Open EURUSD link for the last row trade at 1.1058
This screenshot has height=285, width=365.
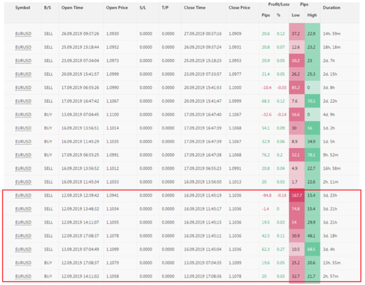click(23, 276)
